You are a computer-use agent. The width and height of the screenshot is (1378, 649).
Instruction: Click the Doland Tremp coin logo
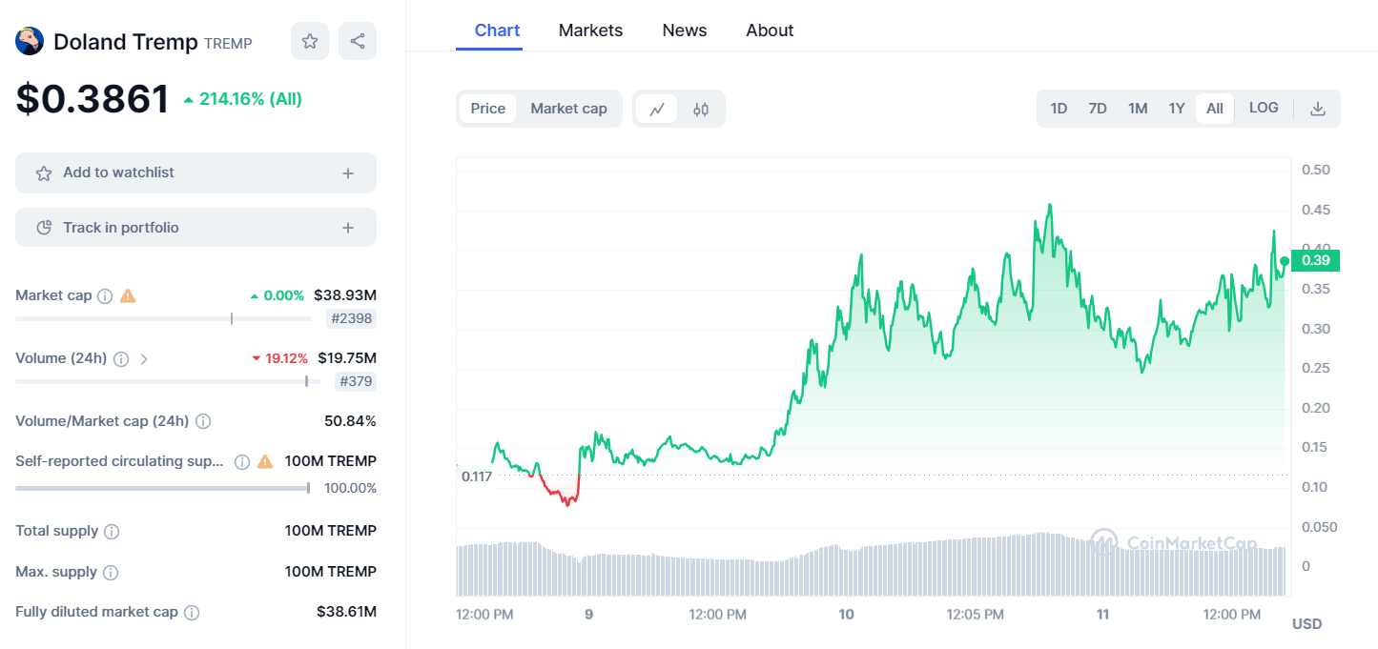pos(30,41)
